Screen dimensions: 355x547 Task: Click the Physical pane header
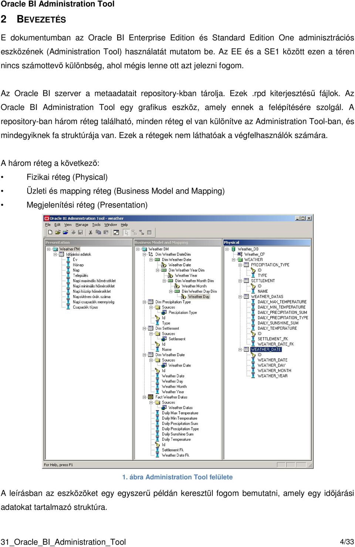(x=267, y=242)
